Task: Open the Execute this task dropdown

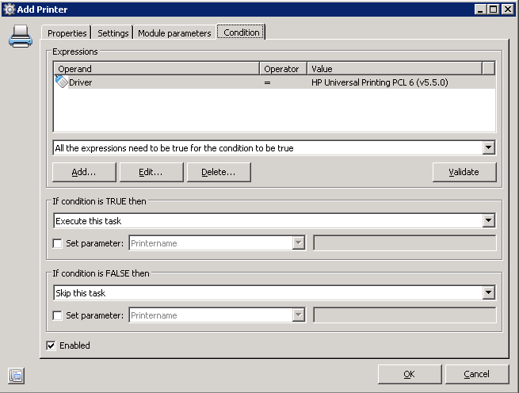Action: 489,220
